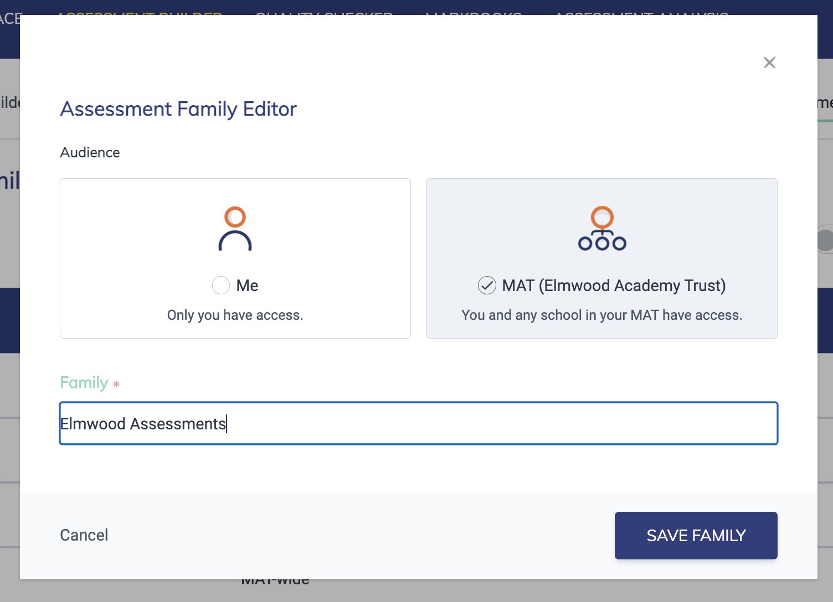This screenshot has width=833, height=602.
Task: Open the Assessment Analysis menu
Action: pyautogui.click(x=642, y=14)
